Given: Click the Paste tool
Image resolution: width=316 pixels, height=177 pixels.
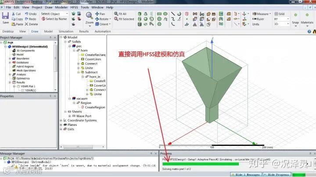Looking at the screenshot, I should point(17,24).
